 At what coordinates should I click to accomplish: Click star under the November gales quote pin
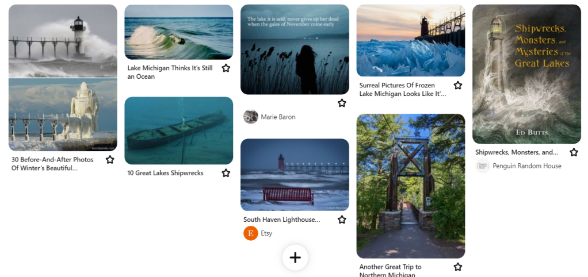click(x=342, y=103)
